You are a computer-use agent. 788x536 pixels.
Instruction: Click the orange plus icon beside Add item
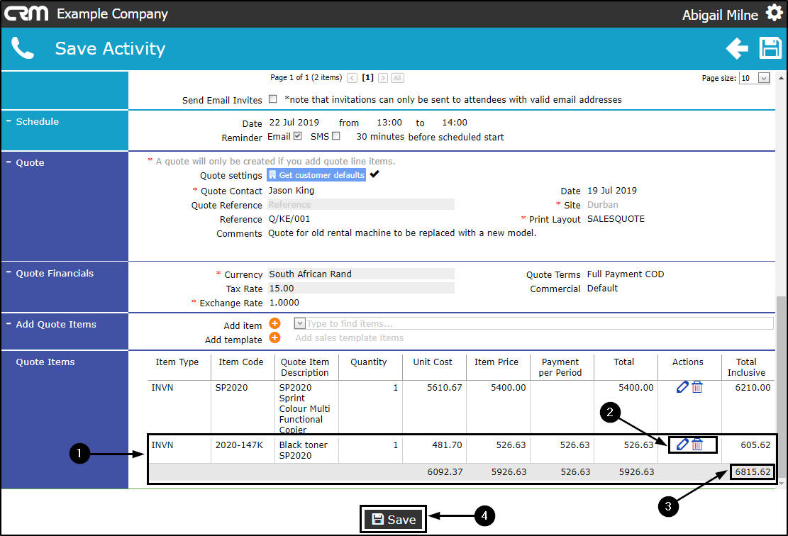(x=274, y=323)
